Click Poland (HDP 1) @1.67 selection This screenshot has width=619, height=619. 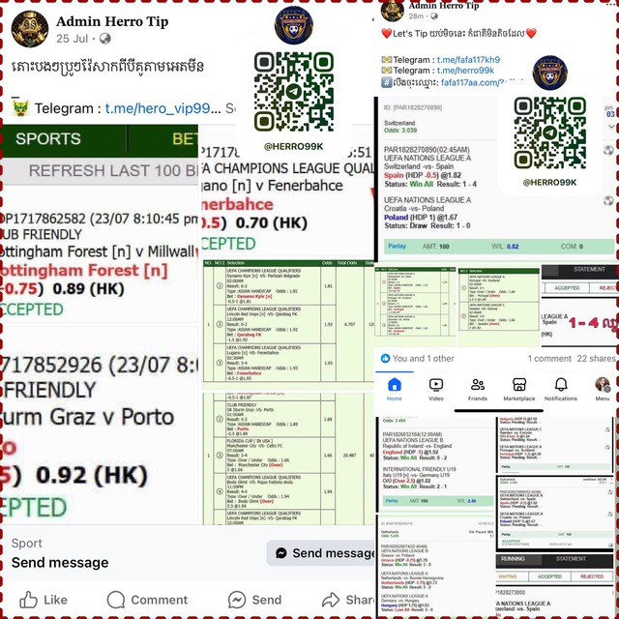pyautogui.click(x=421, y=217)
